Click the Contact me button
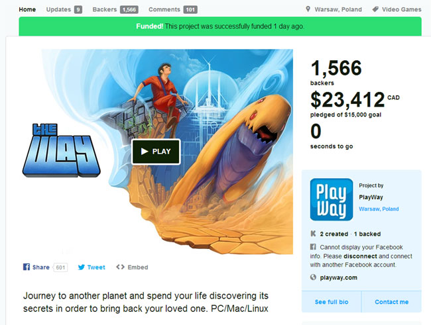 391,302
